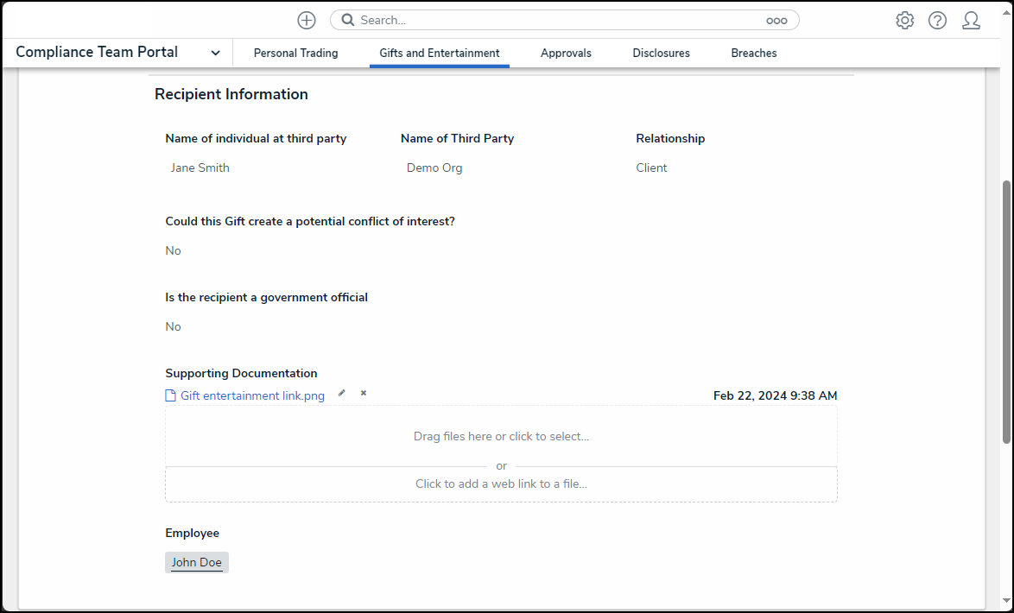This screenshot has width=1014, height=613.
Task: Switch to the Personal Trading tab
Action: [x=295, y=53]
